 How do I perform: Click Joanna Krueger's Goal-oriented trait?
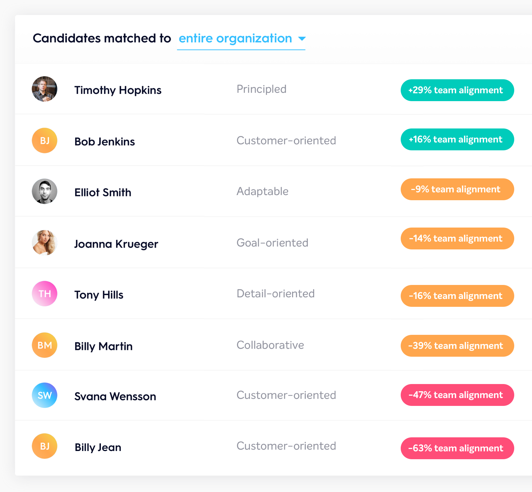point(272,243)
